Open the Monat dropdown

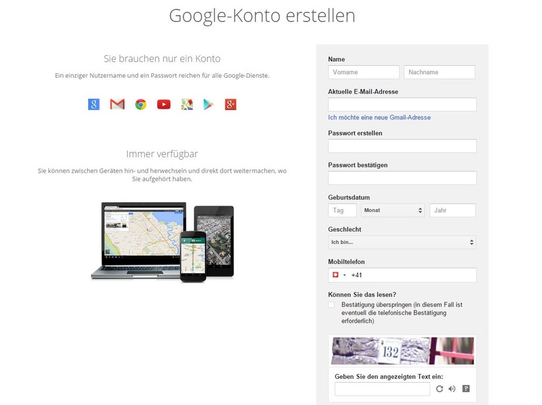(x=392, y=211)
